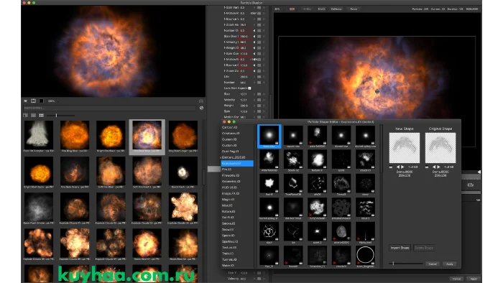
Task: Focus the search emitters input field
Action: [109, 108]
